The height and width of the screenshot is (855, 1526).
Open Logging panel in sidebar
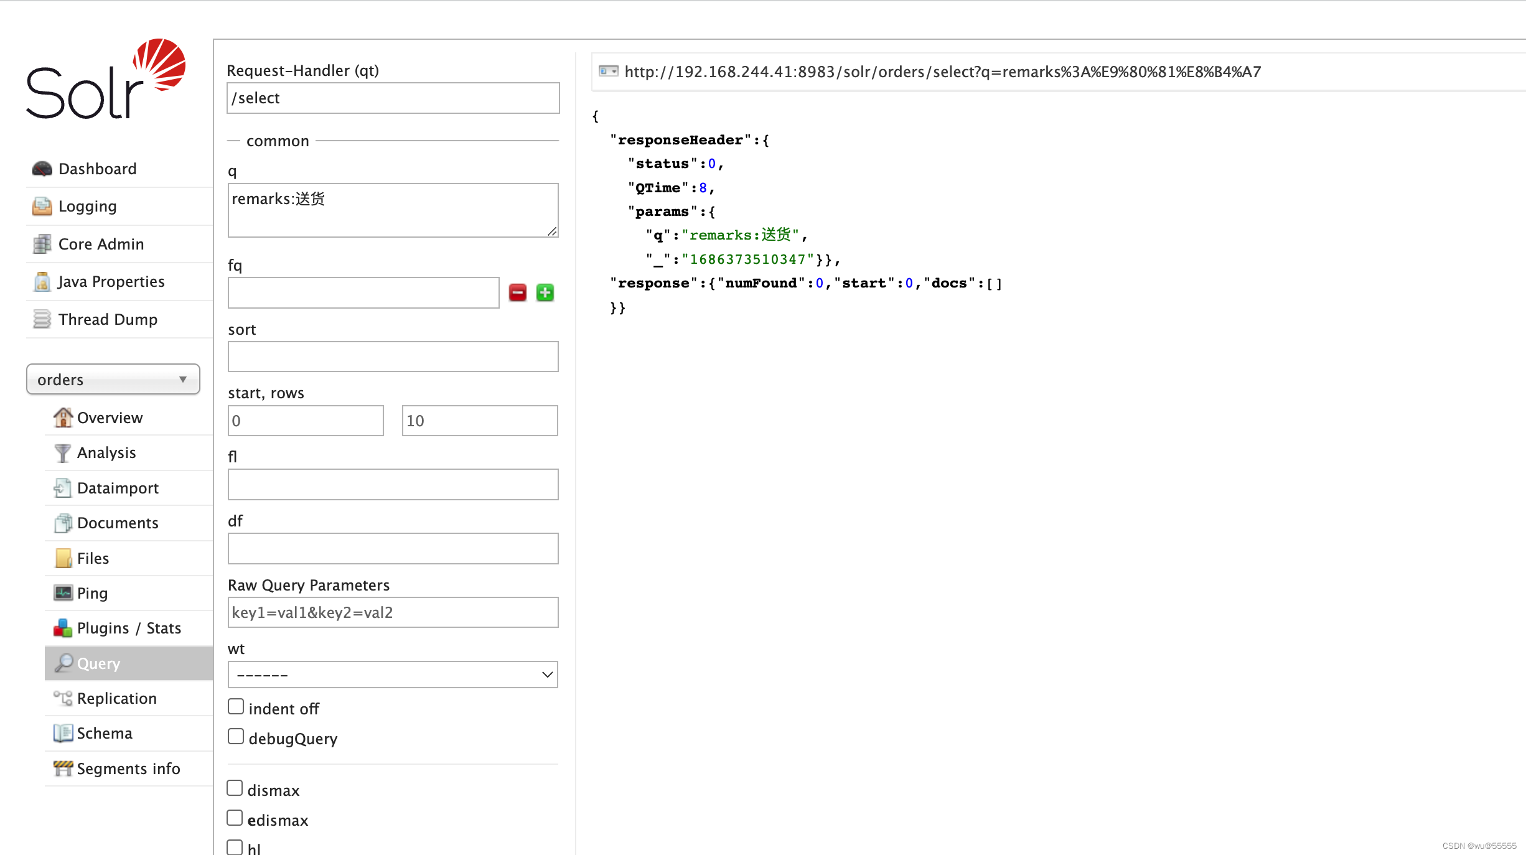coord(87,207)
